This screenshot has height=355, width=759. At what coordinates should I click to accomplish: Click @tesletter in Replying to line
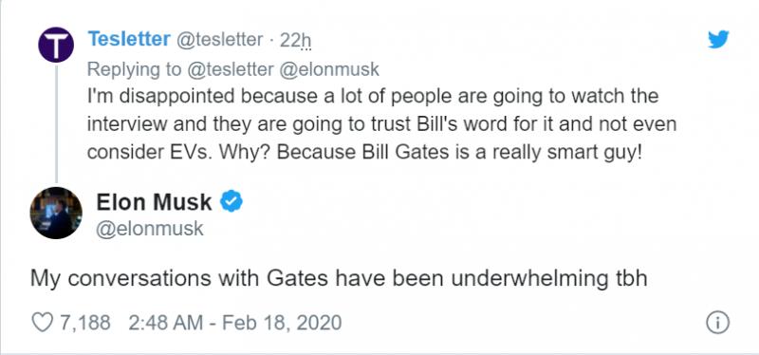(x=230, y=69)
